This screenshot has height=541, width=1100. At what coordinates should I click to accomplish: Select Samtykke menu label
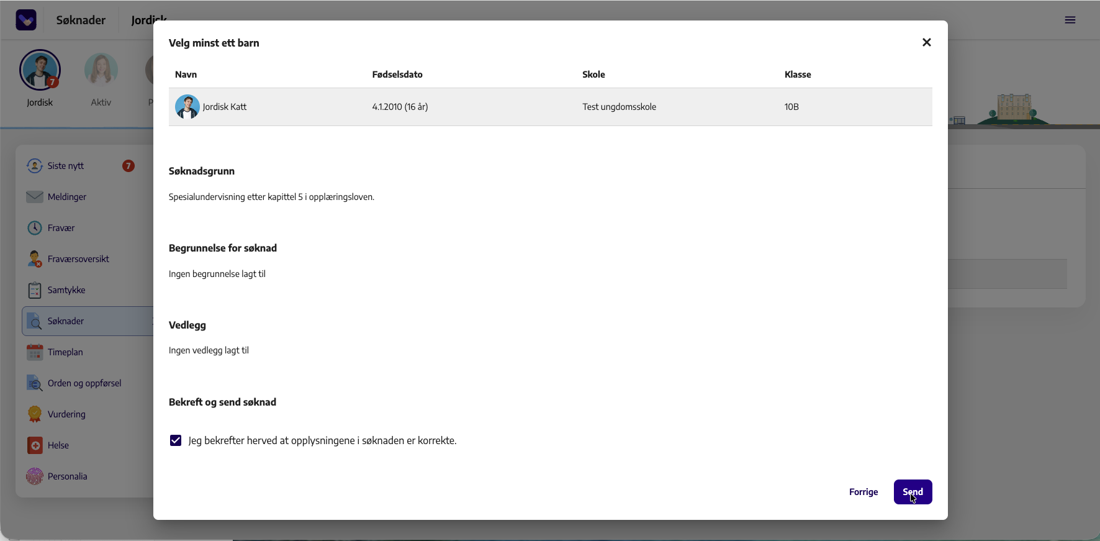point(66,290)
